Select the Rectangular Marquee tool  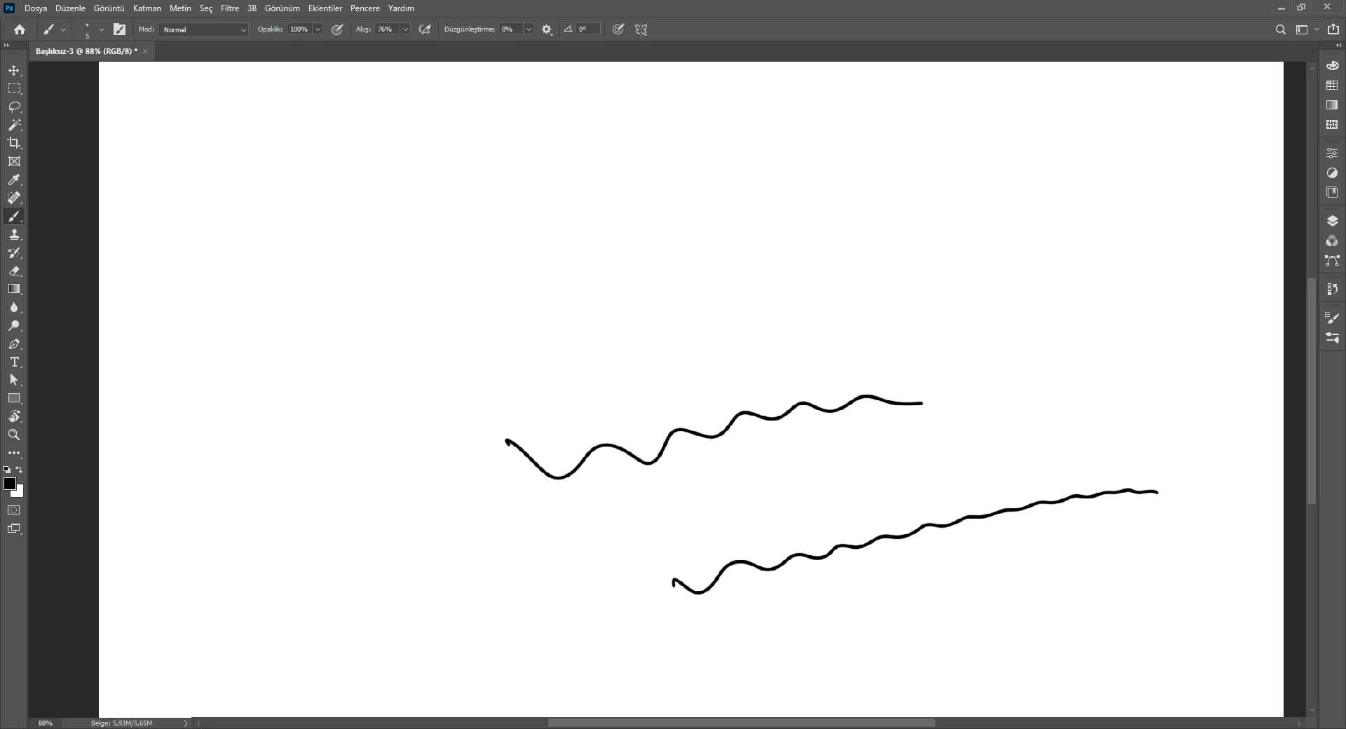coord(14,89)
